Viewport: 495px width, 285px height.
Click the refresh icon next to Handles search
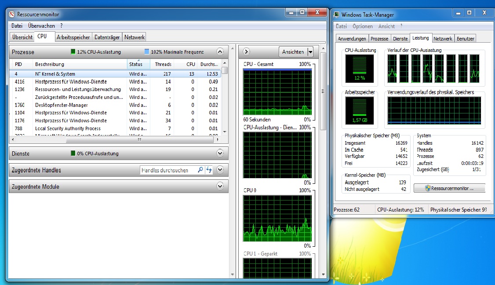click(x=209, y=170)
